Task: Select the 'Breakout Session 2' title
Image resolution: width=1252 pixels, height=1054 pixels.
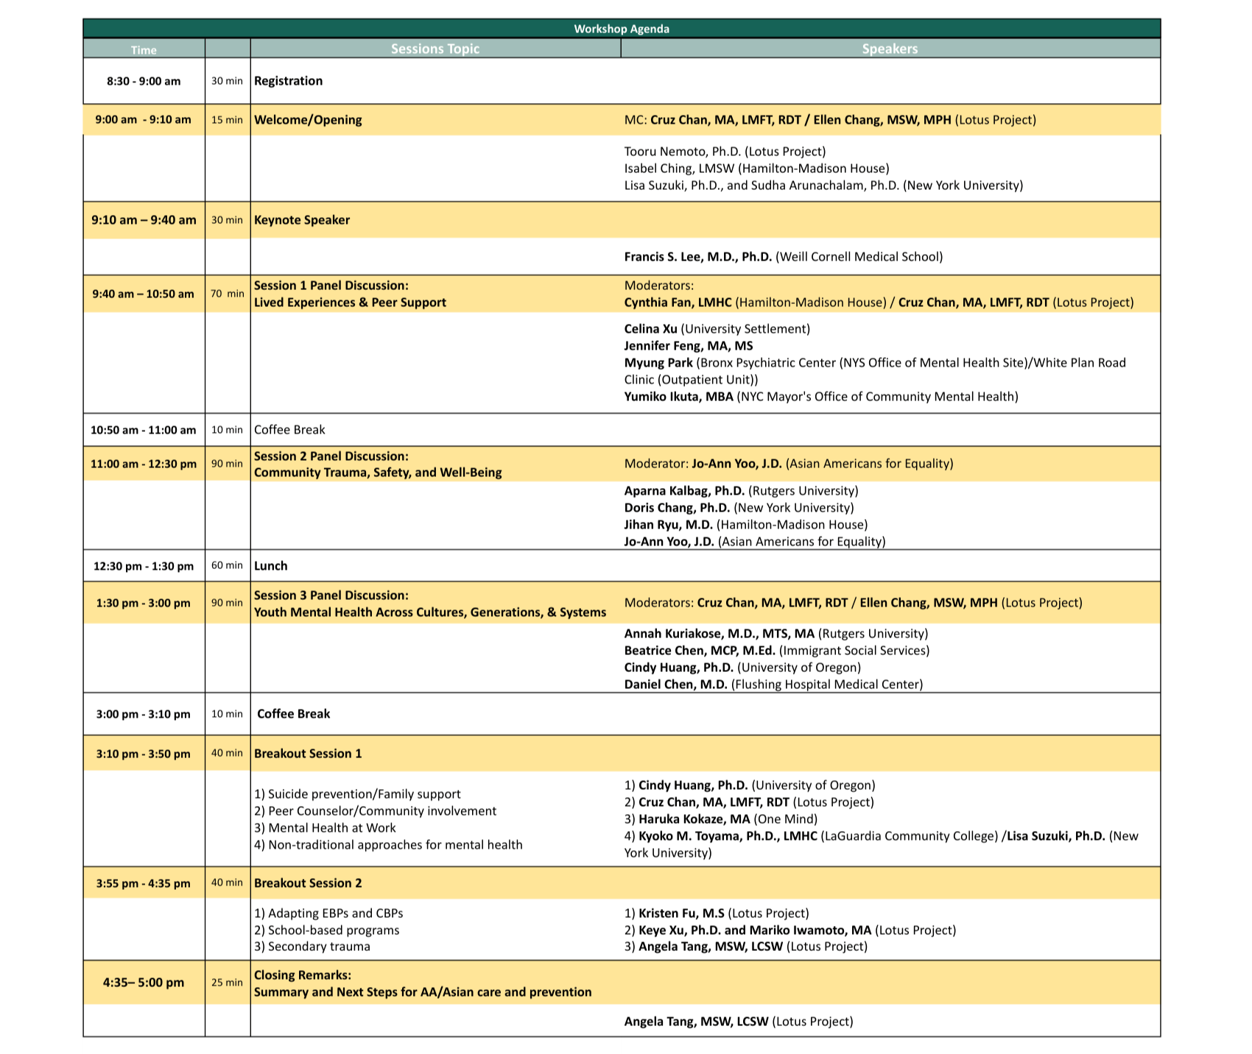Action: tap(308, 883)
